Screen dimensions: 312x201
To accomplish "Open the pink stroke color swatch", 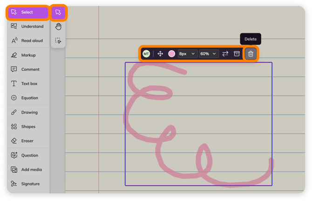I will 171,54.
